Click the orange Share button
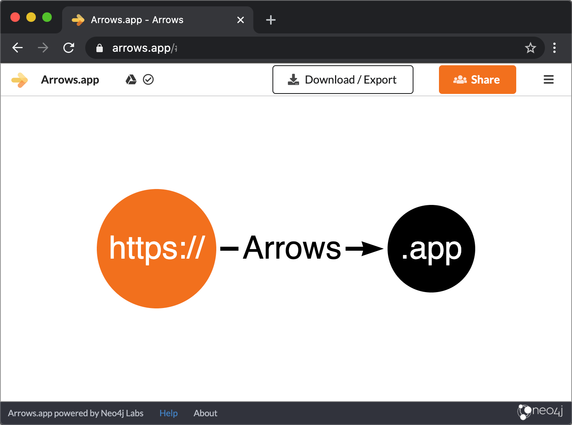Image resolution: width=572 pixels, height=425 pixels. [478, 80]
